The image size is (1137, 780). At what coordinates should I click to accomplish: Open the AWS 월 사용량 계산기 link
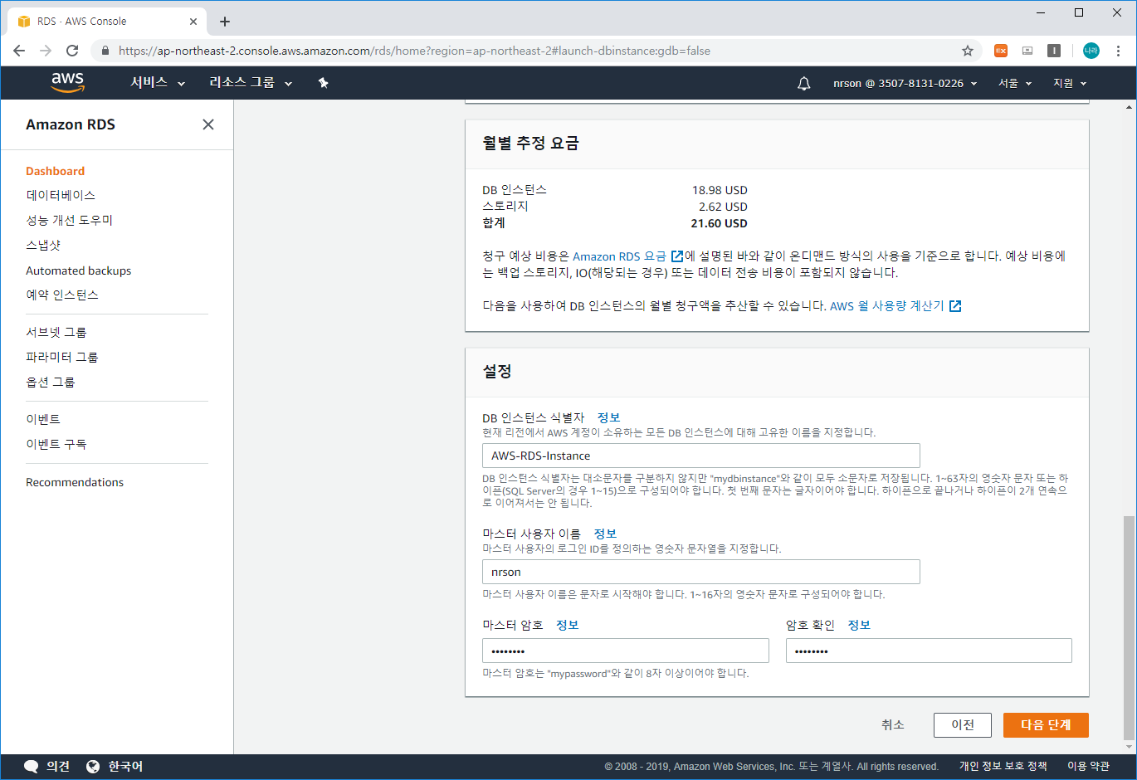click(895, 306)
